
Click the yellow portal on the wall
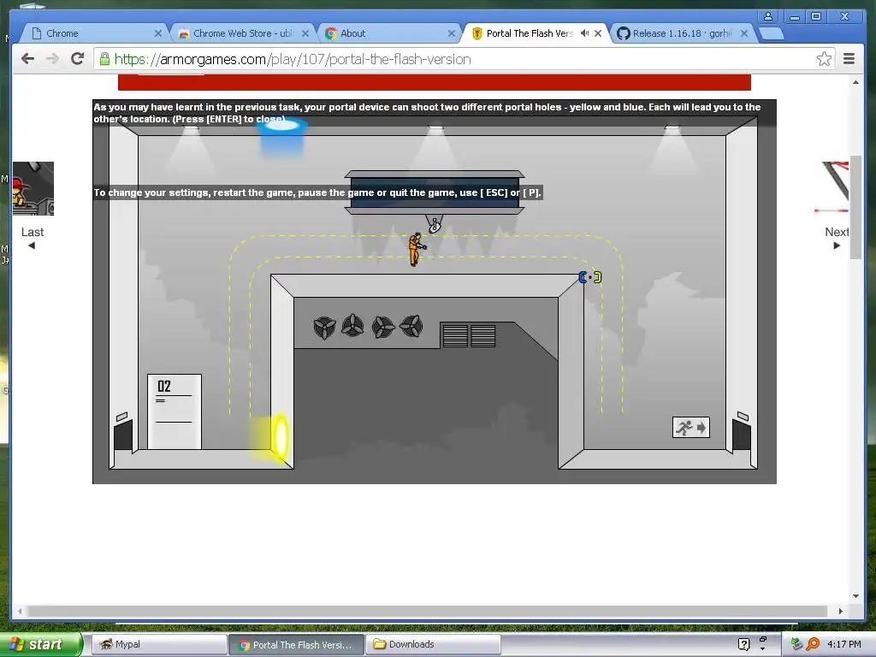coord(280,437)
